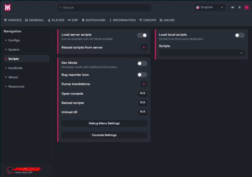Click the 'Many days left' text
252x177 pixels.
24,173
